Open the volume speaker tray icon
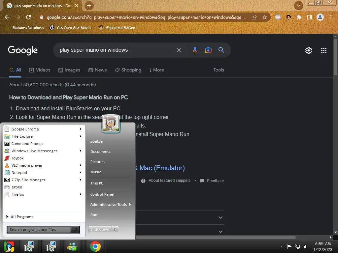This screenshot has width=338, height=253. 306,246
